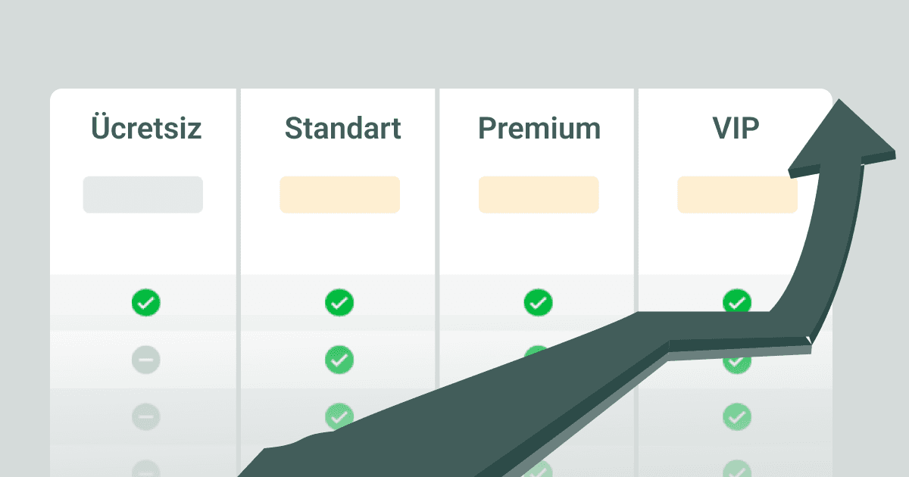Click the yellow button under Premium

coord(539,195)
